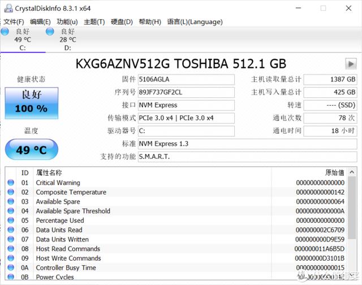Viewport: 362px width, 285px height.
Task: Select the C: drive status orb
Action: [x=5, y=32]
